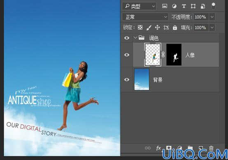Viewport: 228px width, 160px height.
Task: Hide the 人像 layer eye
Action: coord(127,55)
